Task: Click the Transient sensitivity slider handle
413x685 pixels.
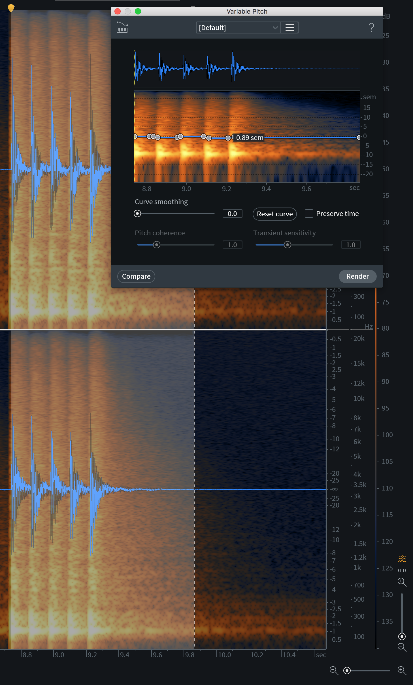Action: point(288,245)
